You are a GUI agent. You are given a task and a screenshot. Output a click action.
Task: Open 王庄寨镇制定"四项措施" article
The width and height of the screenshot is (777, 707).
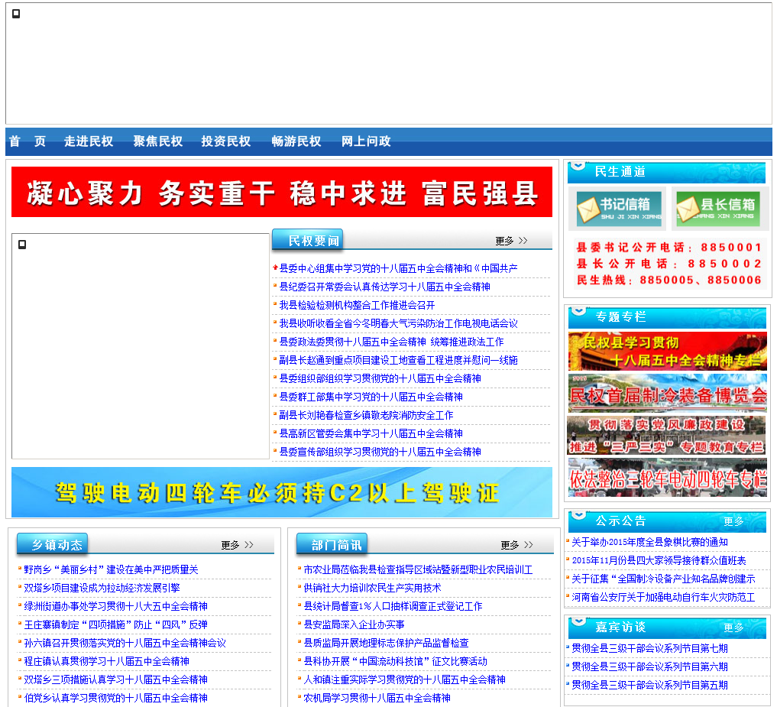click(115, 625)
